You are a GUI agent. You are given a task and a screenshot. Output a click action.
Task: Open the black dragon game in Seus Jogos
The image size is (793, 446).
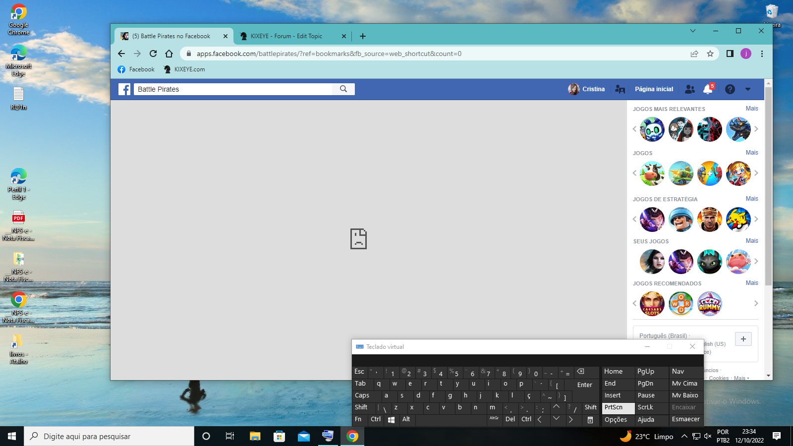710,261
